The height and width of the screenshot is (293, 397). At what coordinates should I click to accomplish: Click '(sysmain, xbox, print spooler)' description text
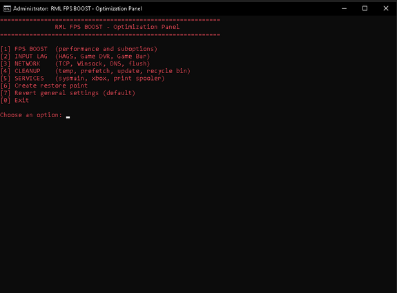point(110,78)
